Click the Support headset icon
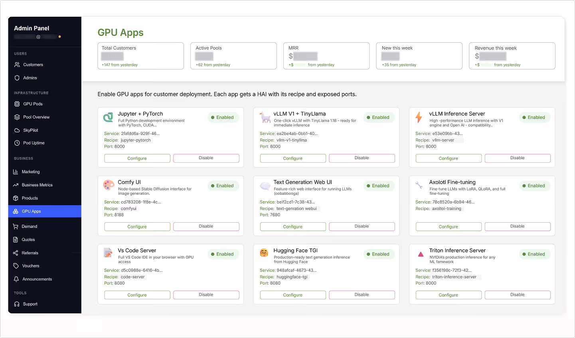The height and width of the screenshot is (338, 575). (x=17, y=304)
